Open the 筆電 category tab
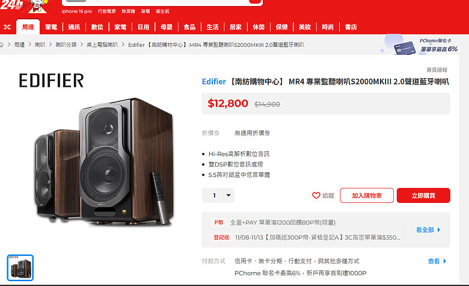The height and width of the screenshot is (286, 469). pos(51,27)
